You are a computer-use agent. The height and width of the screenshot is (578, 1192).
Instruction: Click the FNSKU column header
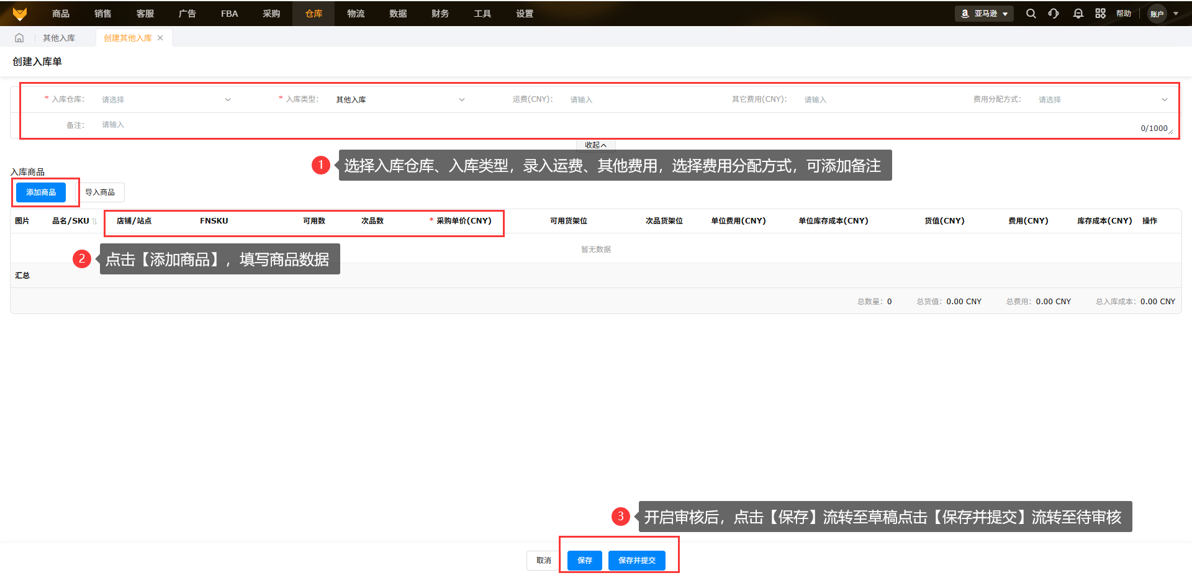(214, 221)
